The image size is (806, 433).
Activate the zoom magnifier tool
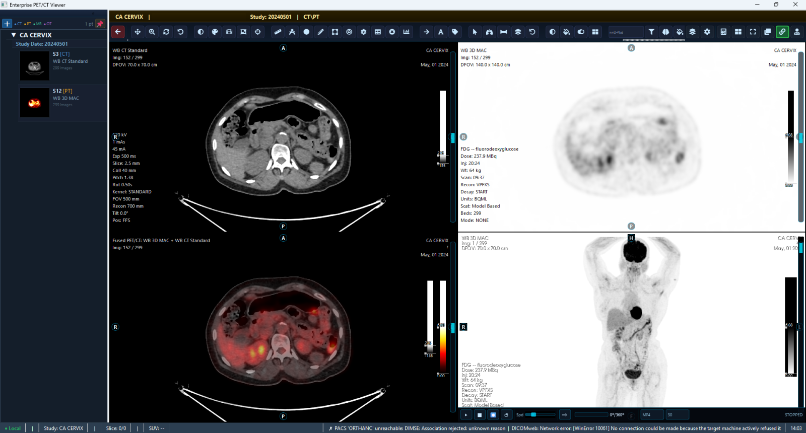coord(152,32)
